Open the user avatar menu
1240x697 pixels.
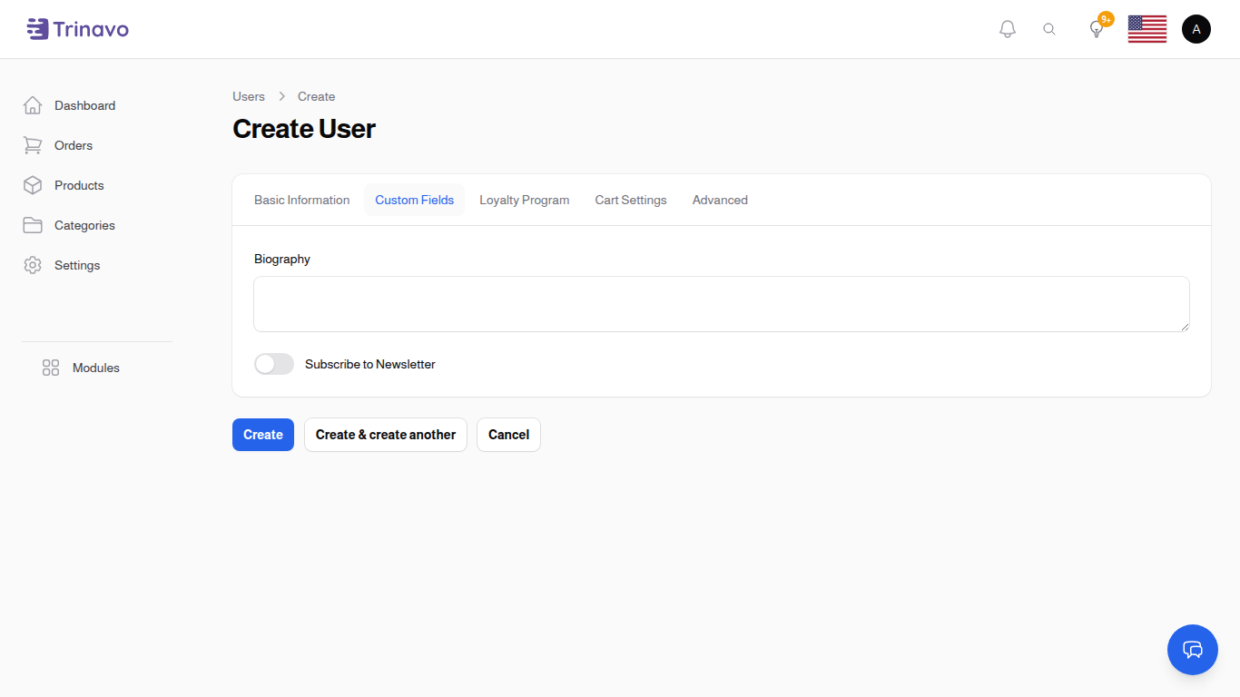click(x=1196, y=28)
